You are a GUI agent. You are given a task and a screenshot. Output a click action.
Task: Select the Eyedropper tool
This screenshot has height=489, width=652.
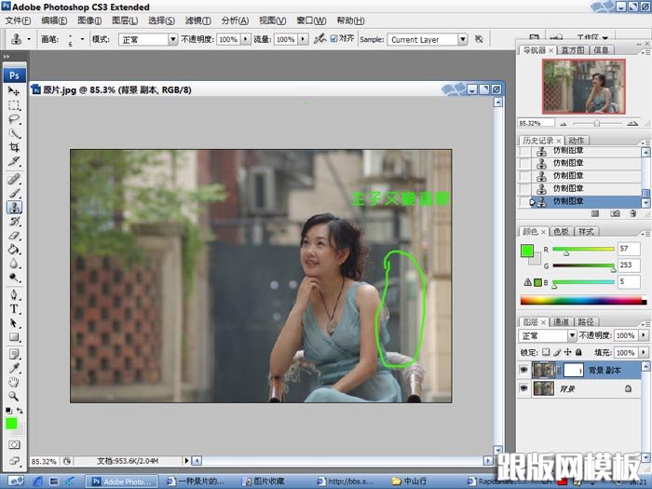(14, 367)
